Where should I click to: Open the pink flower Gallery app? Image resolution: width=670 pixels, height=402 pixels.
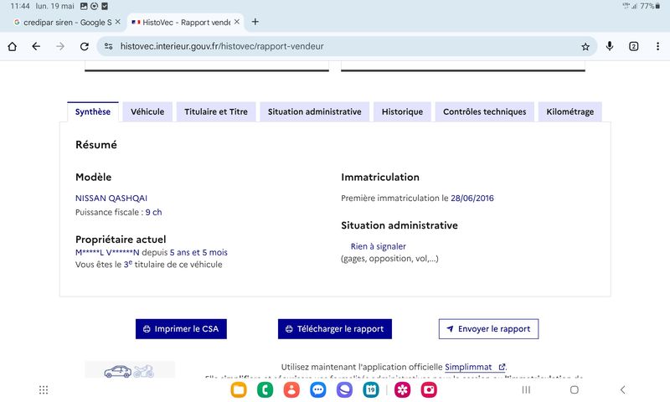coord(403,389)
